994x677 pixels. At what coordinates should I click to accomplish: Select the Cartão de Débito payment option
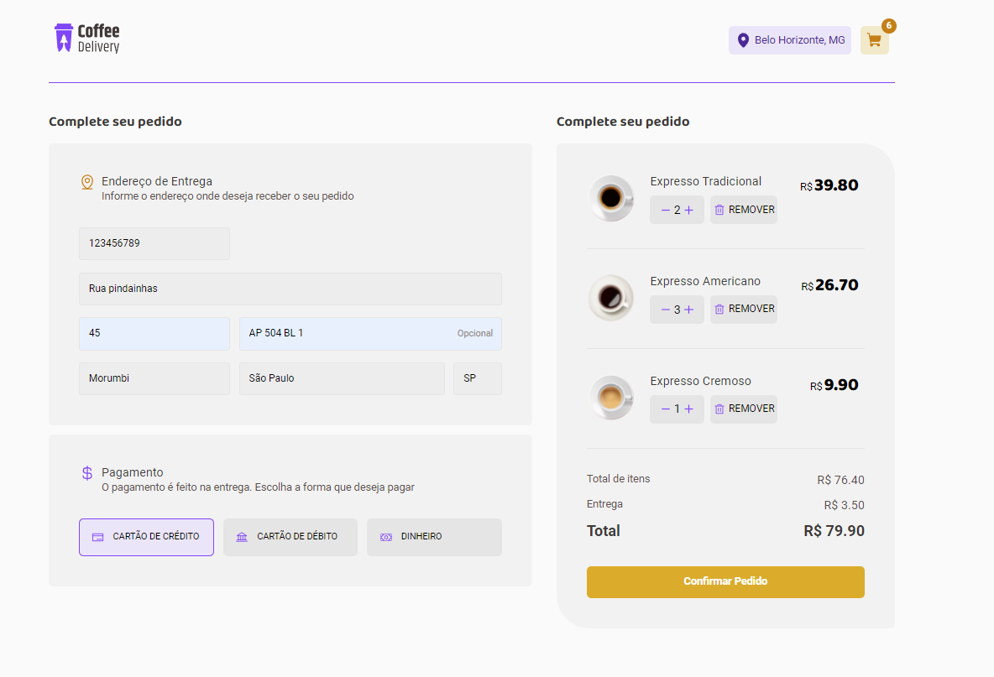tap(290, 536)
